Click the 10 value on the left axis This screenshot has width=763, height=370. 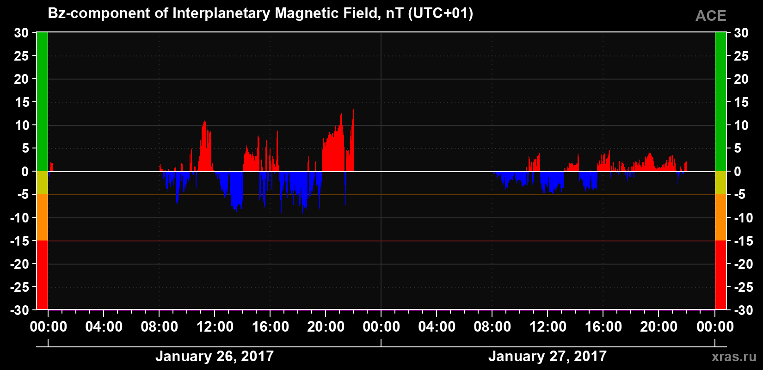coord(21,125)
